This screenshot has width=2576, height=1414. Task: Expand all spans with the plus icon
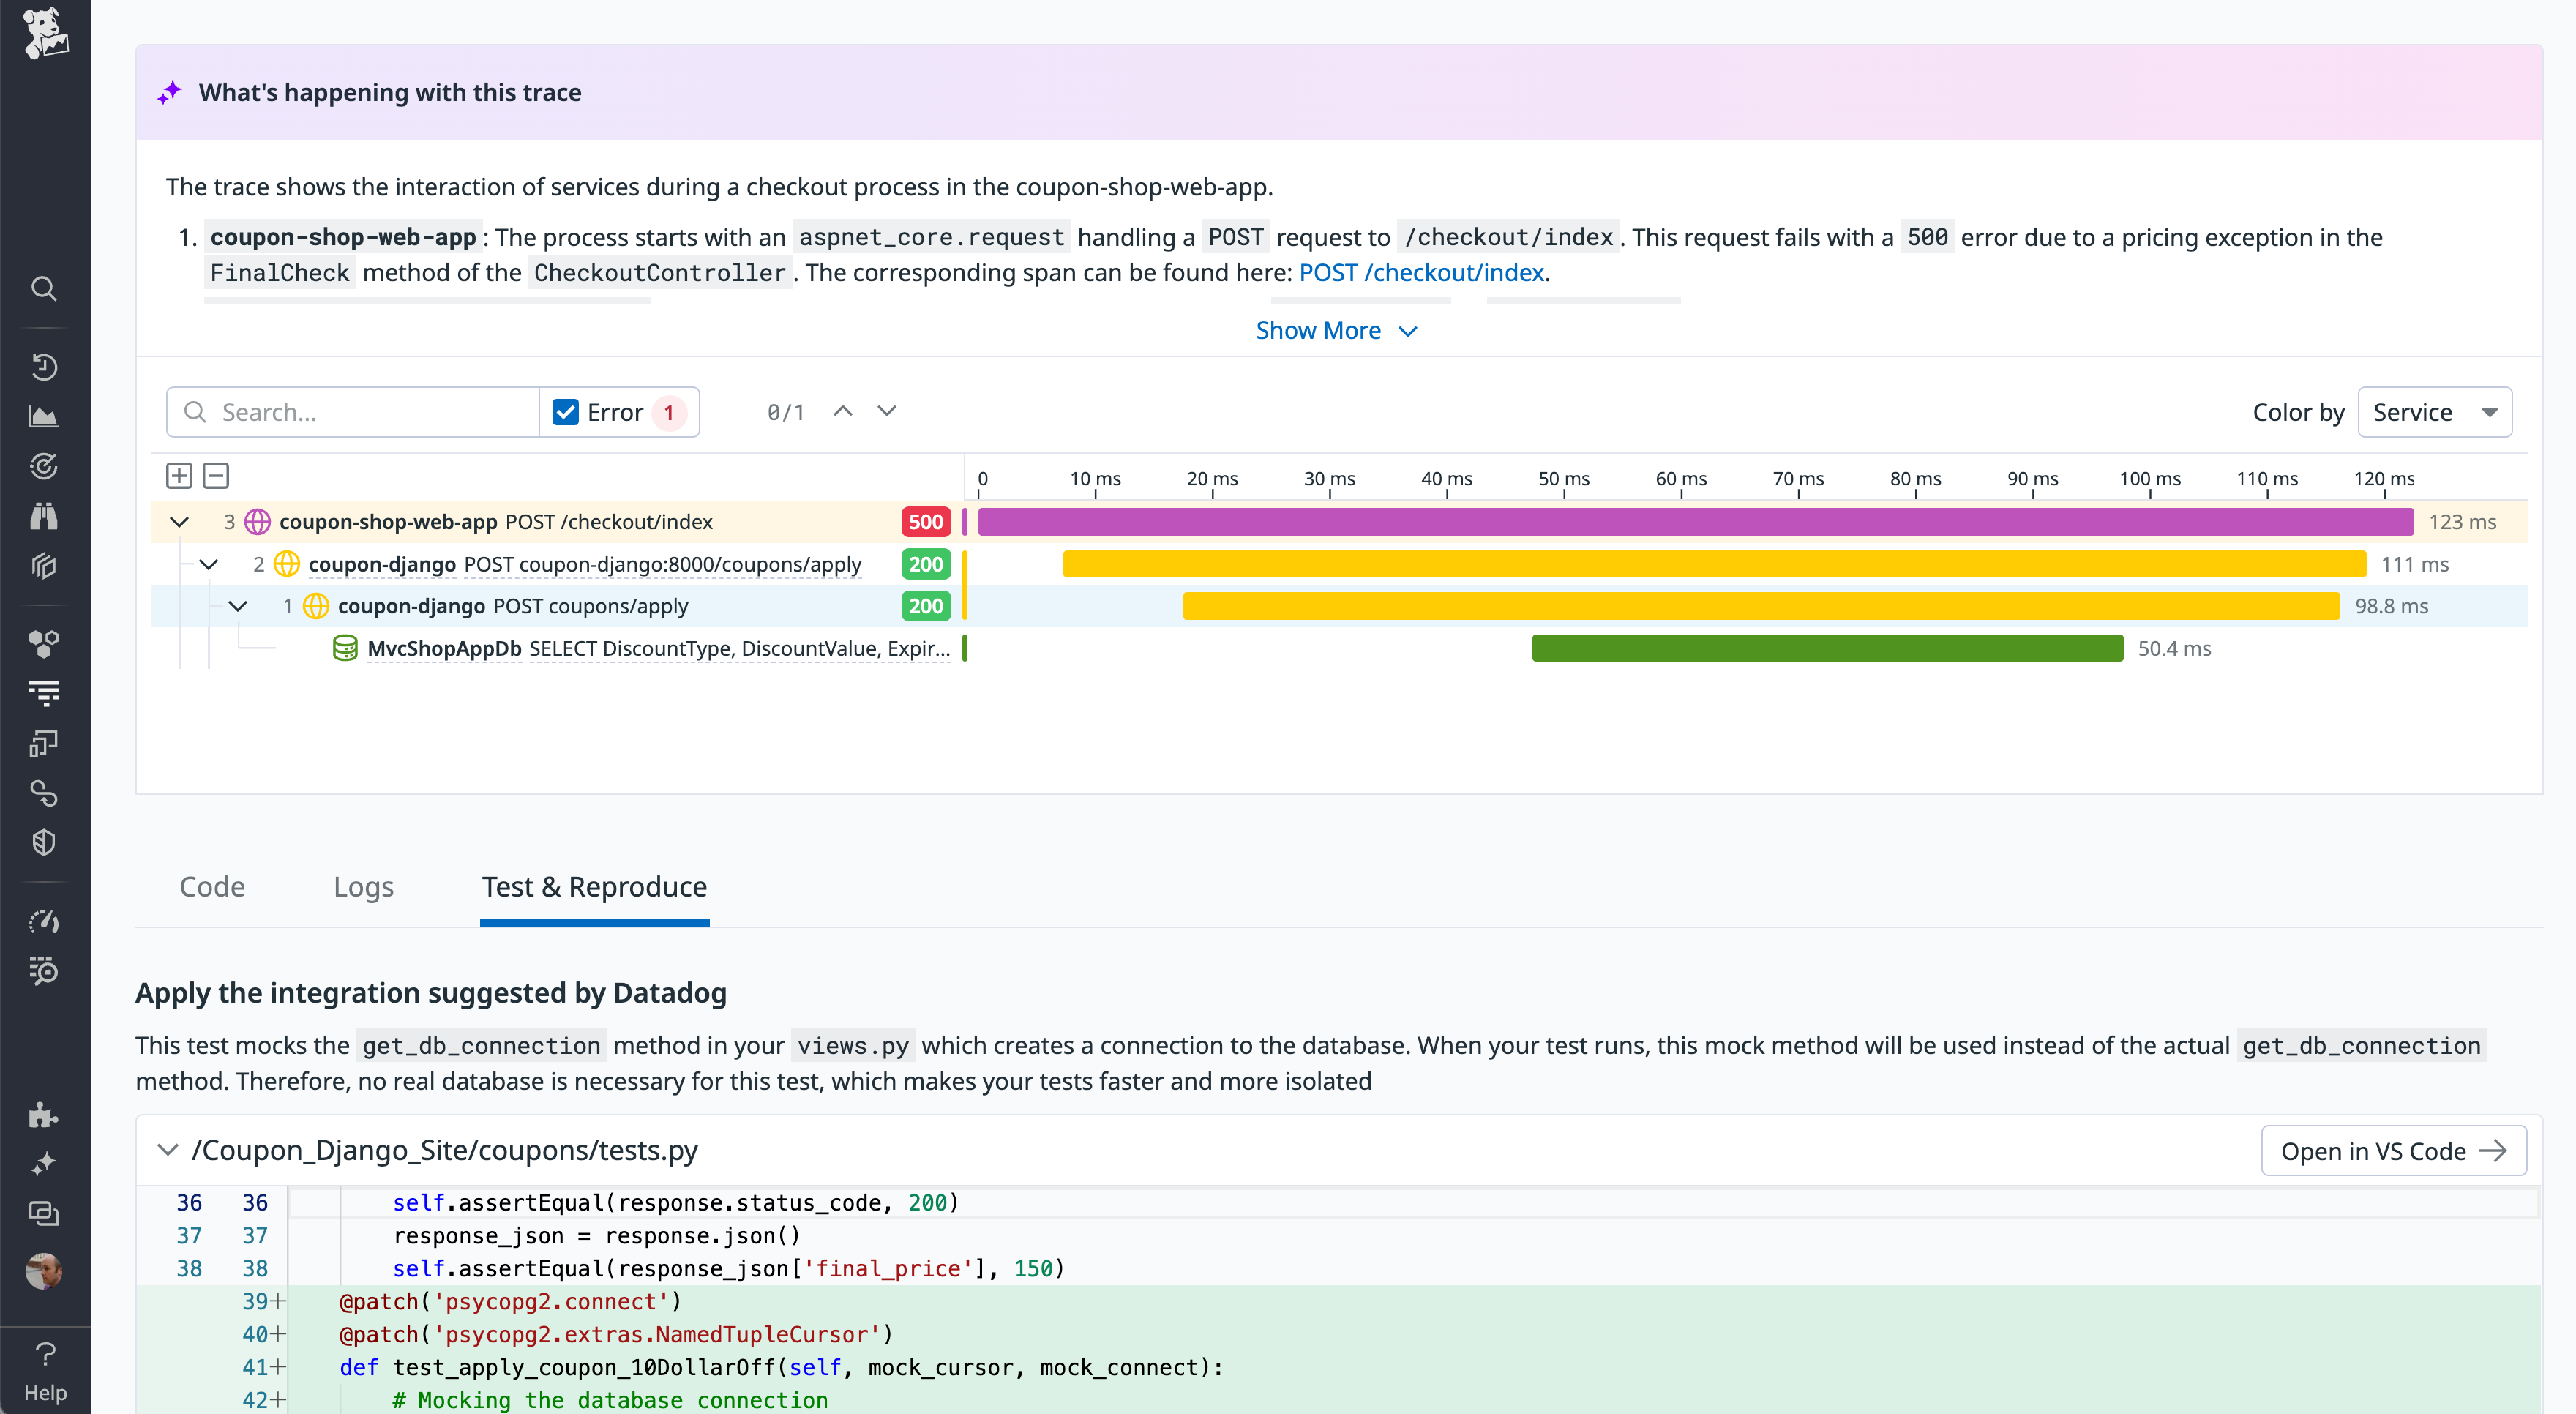click(x=179, y=475)
